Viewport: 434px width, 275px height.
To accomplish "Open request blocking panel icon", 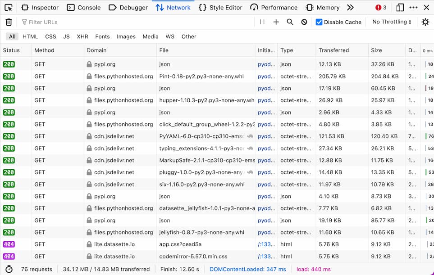I will 304,22.
